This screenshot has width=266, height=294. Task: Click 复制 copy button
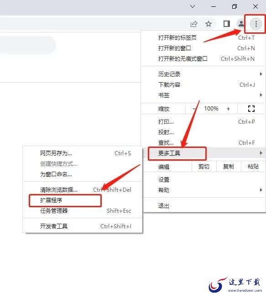pyautogui.click(x=229, y=166)
